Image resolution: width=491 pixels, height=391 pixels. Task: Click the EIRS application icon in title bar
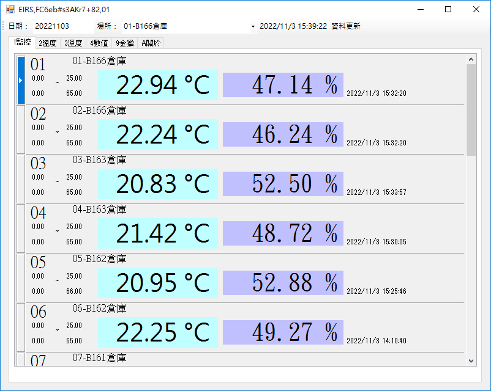10,10
